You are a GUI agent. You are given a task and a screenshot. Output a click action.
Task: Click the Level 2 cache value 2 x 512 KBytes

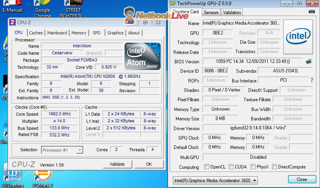point(121,128)
